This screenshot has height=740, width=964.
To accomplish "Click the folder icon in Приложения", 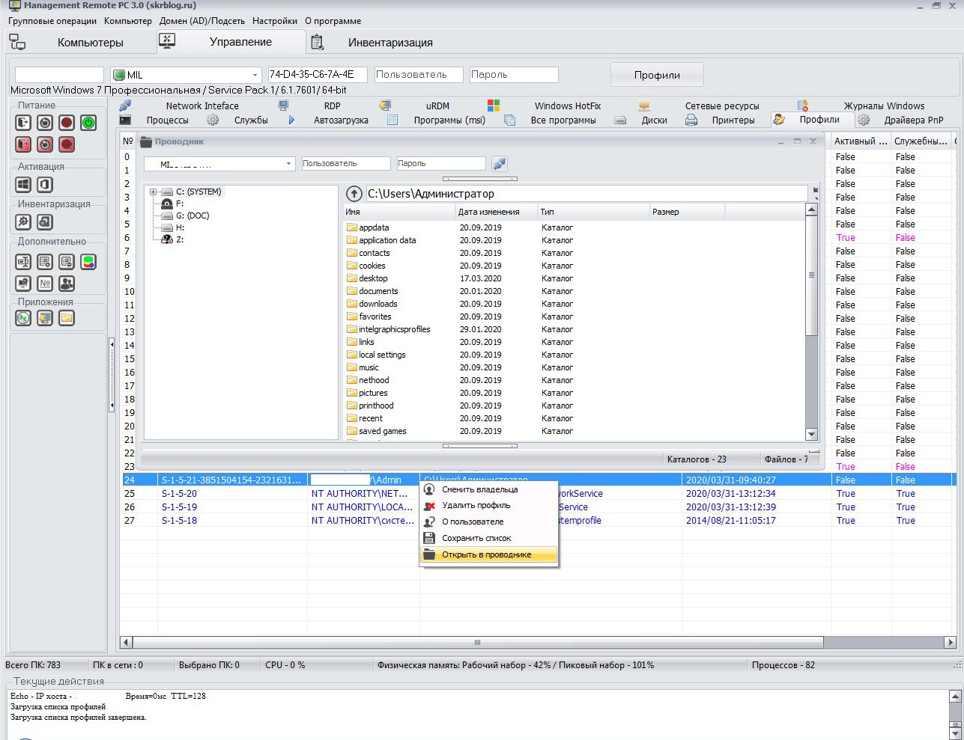I will (x=67, y=318).
